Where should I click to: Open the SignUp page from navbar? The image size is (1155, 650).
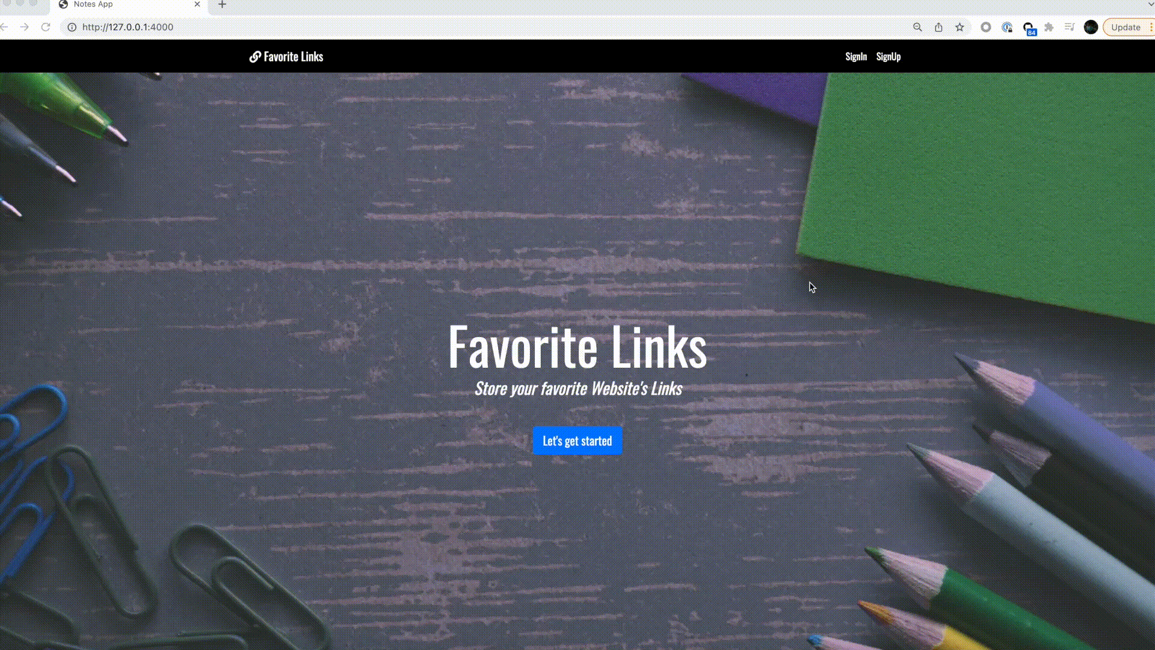pyautogui.click(x=888, y=57)
